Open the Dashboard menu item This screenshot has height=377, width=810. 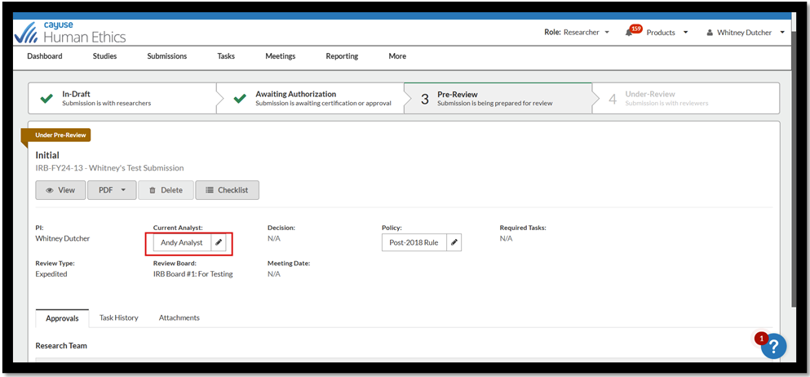click(44, 56)
